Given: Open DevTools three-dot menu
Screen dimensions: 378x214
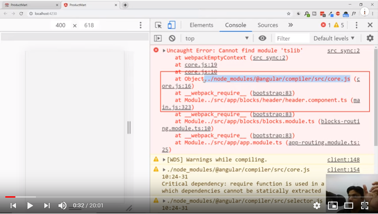Looking at the screenshot, I should [x=356, y=25].
